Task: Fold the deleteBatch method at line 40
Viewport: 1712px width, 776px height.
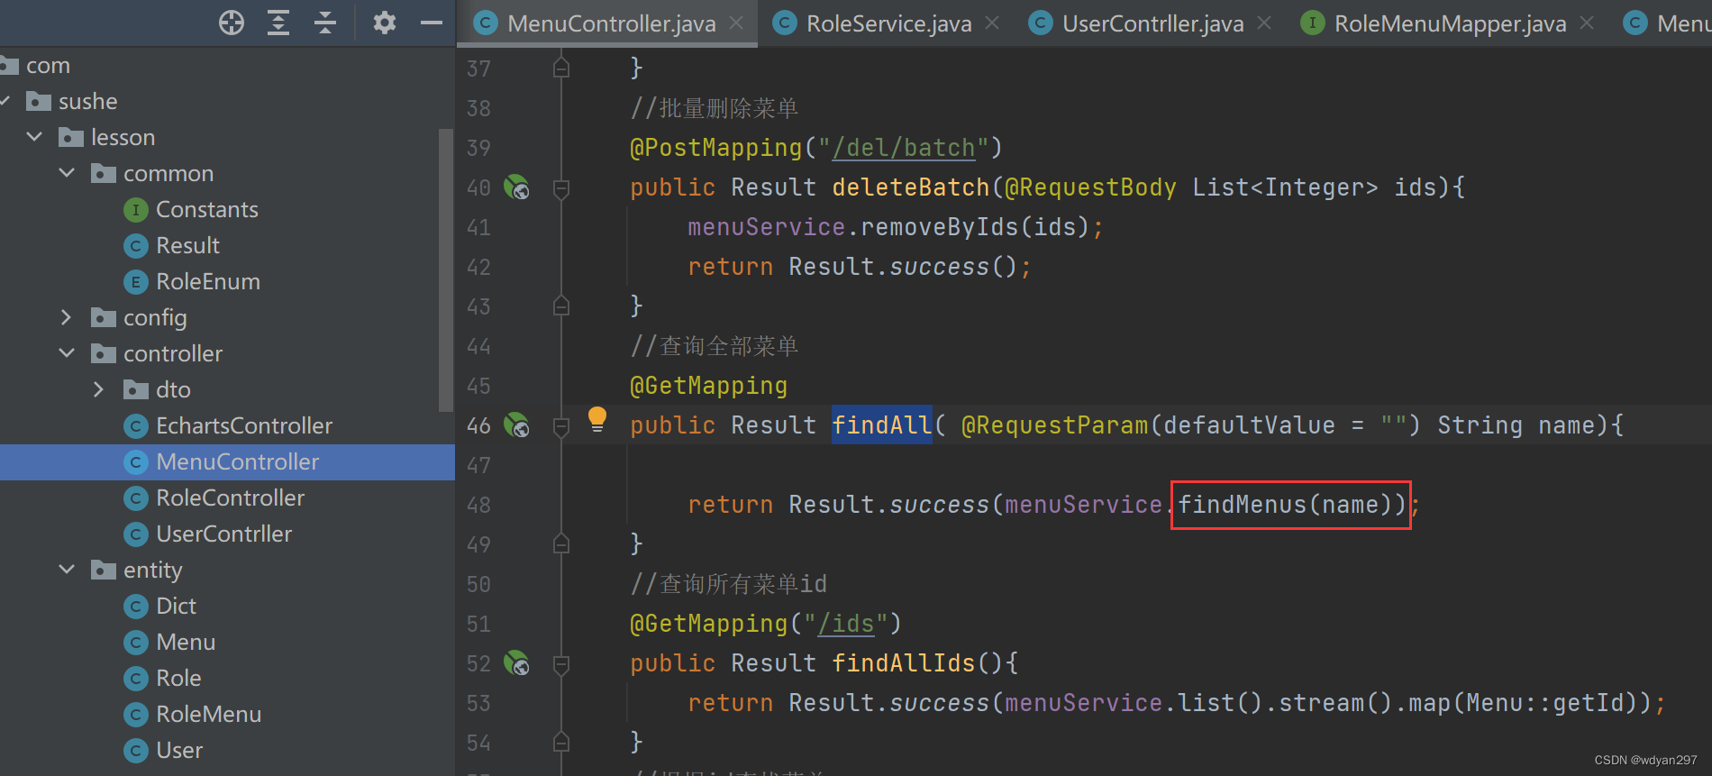Action: (561, 188)
